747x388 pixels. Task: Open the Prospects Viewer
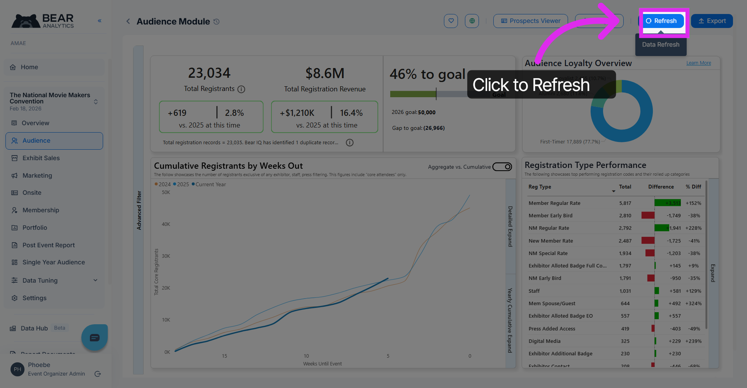click(531, 21)
